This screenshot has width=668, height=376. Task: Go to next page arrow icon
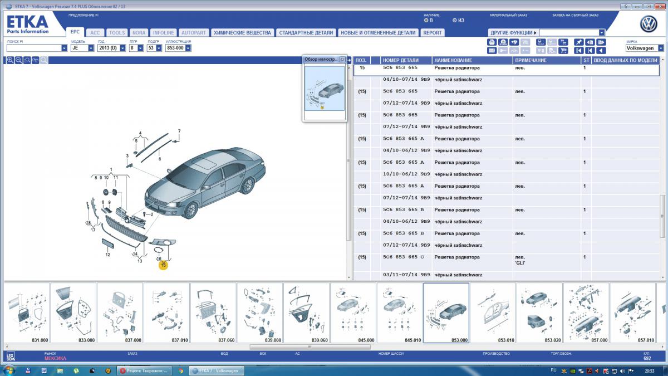point(601,42)
